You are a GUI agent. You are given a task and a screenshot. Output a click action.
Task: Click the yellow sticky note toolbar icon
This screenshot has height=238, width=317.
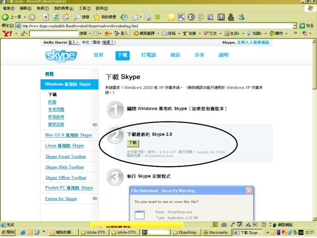[171, 17]
